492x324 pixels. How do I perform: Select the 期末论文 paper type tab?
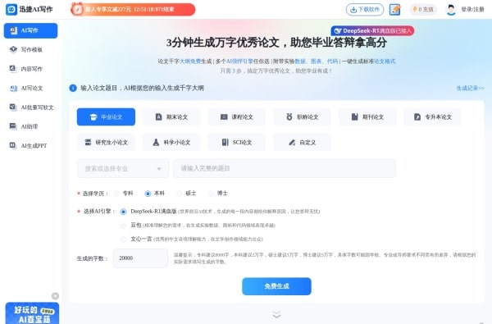pyautogui.click(x=171, y=116)
